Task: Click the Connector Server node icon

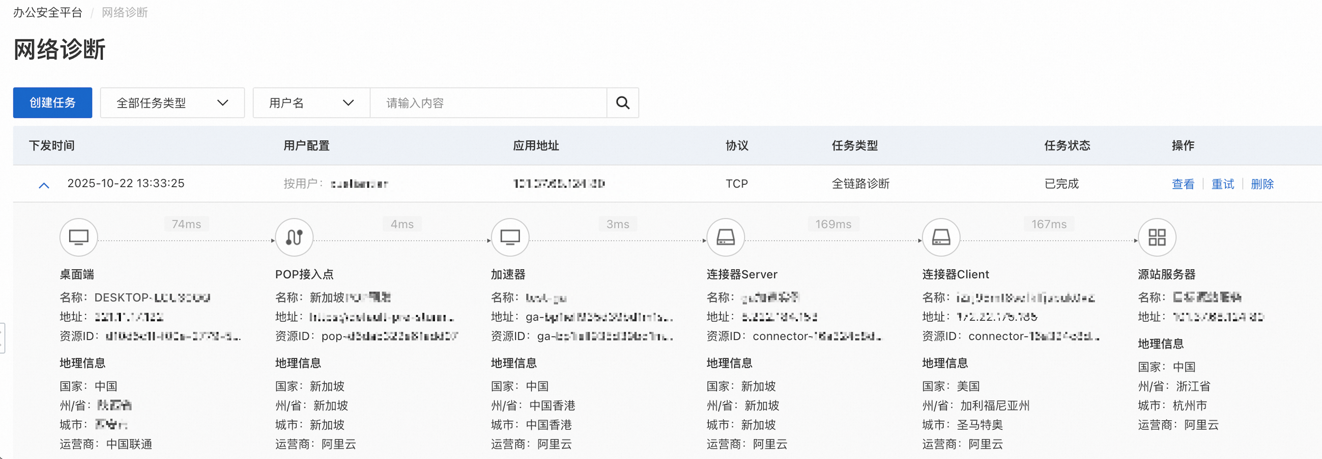Action: point(725,237)
